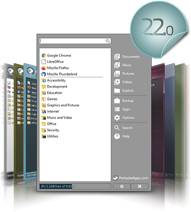The image size is (191, 212).
Task: Expand the Utilities category folder
Action: 50,136
